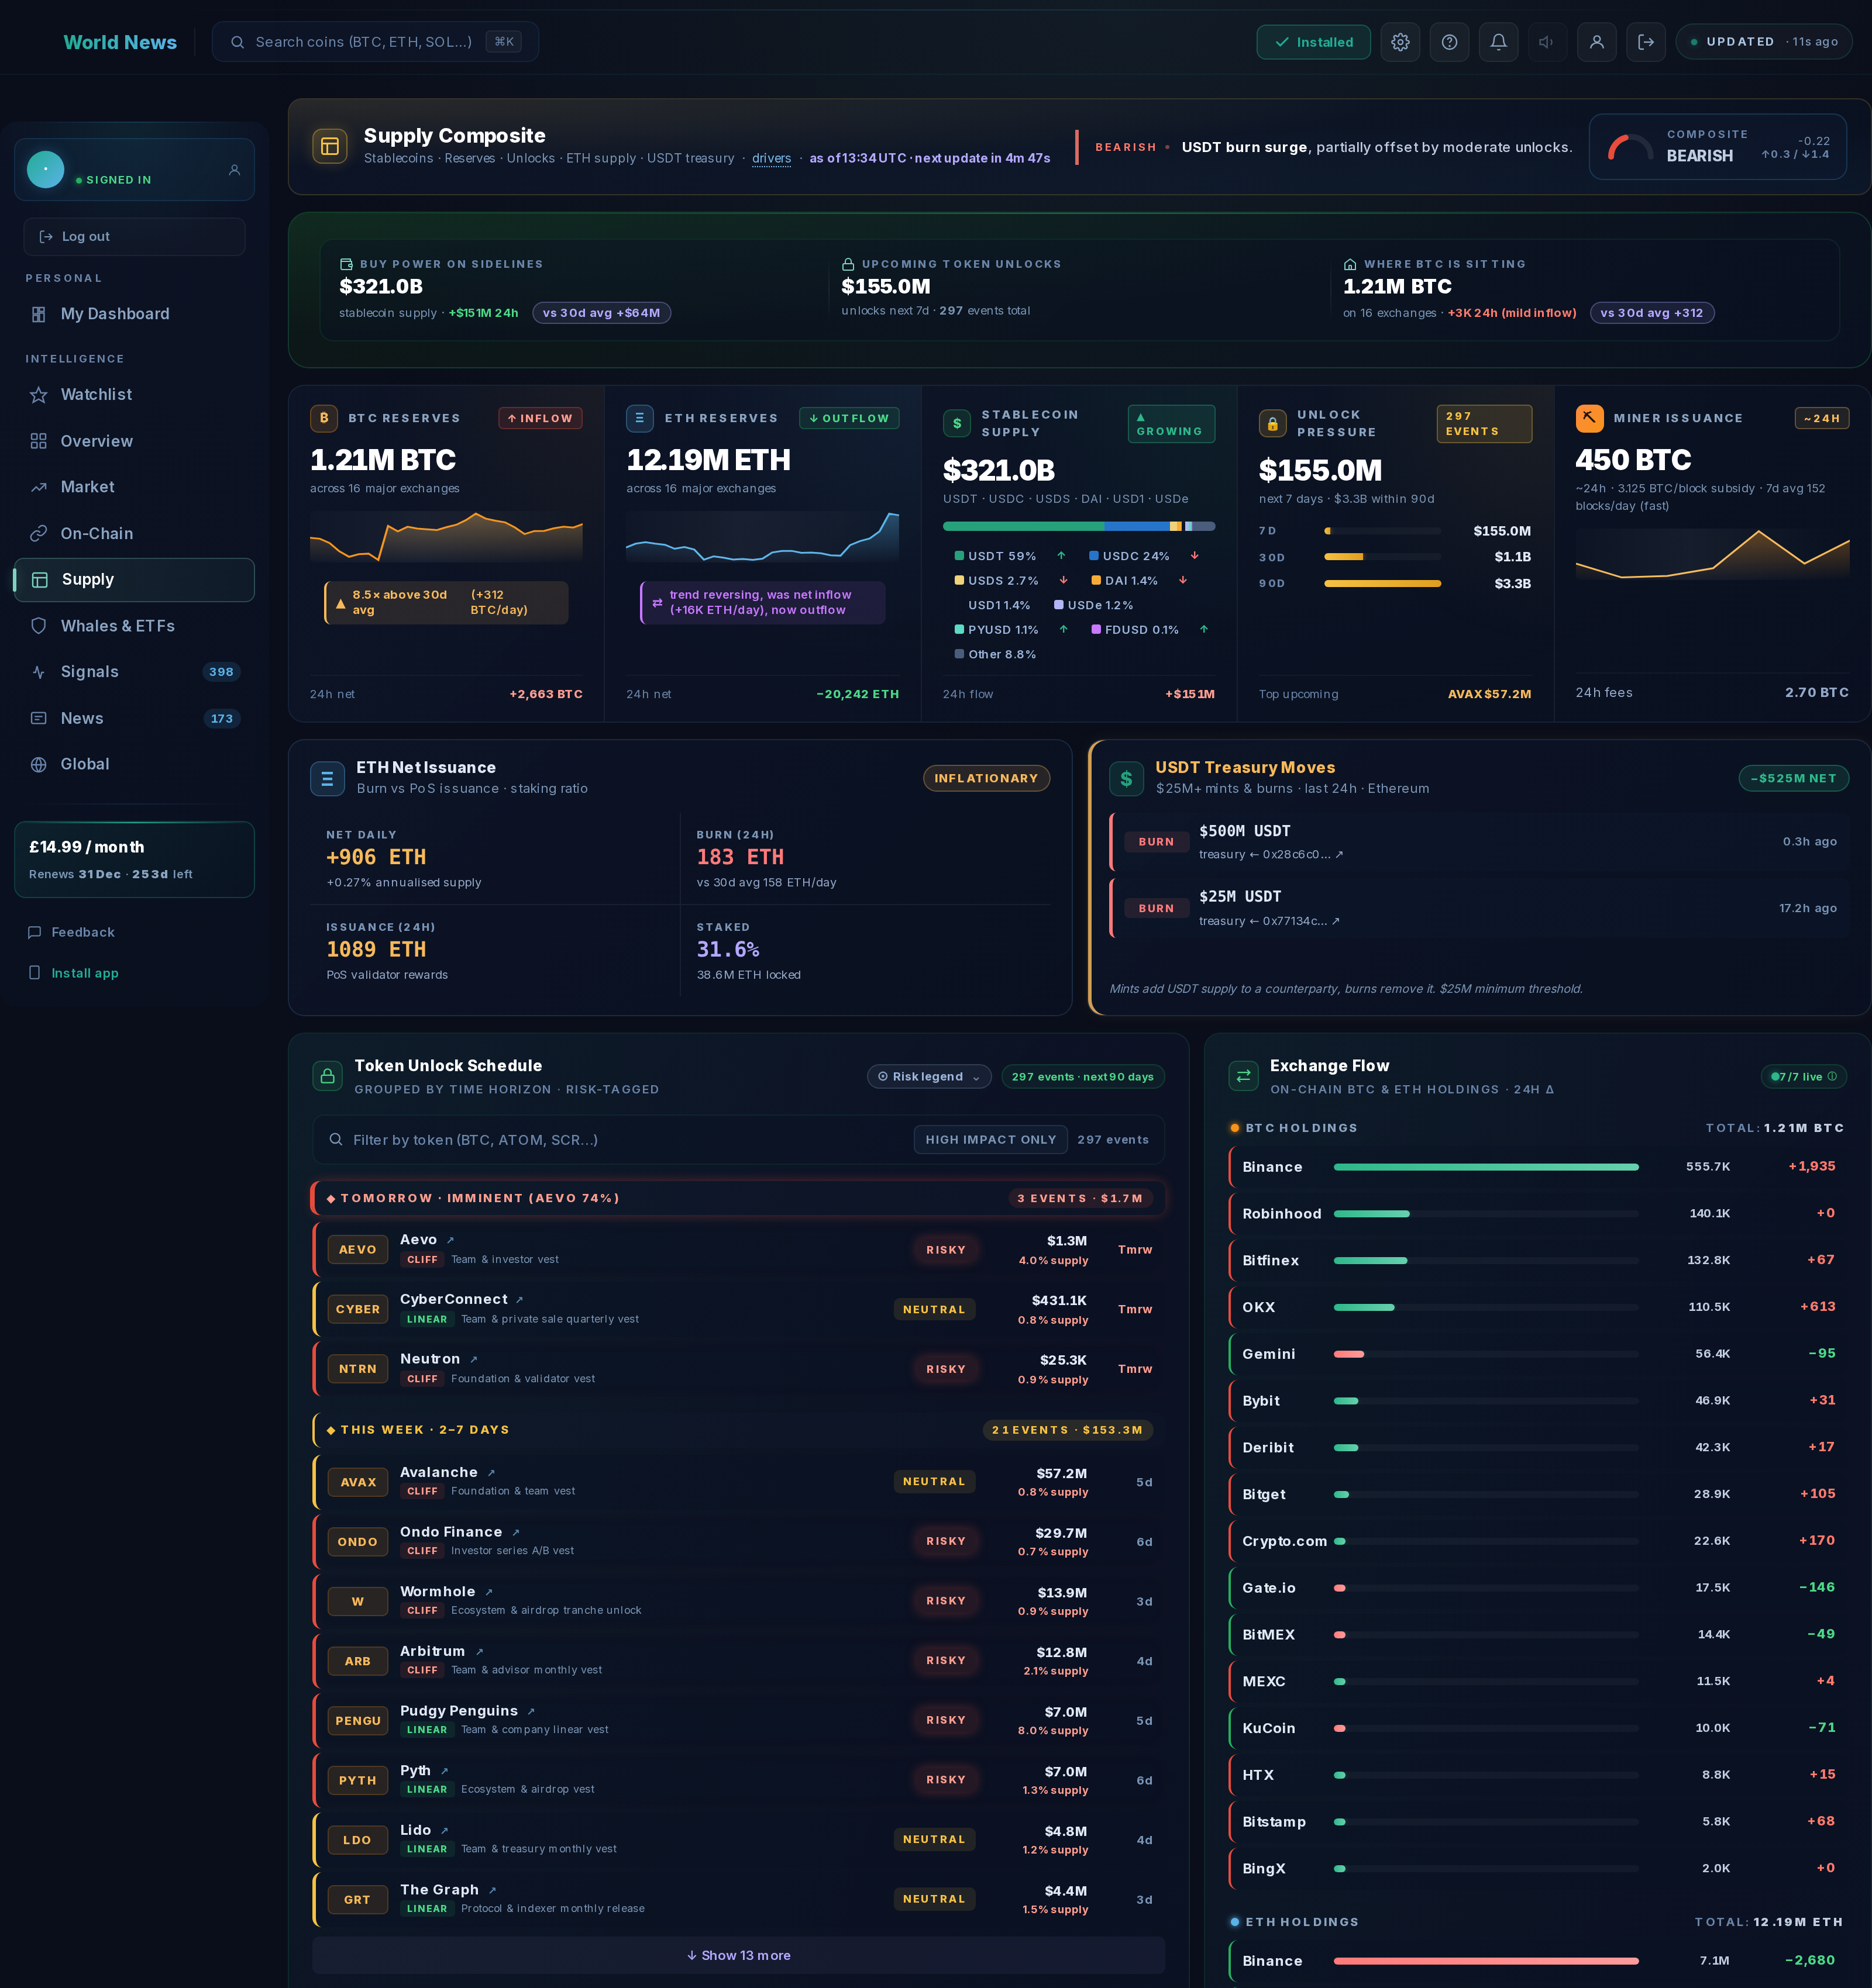This screenshot has height=1988, width=1872.
Task: Click Install app link
Action: coord(84,973)
